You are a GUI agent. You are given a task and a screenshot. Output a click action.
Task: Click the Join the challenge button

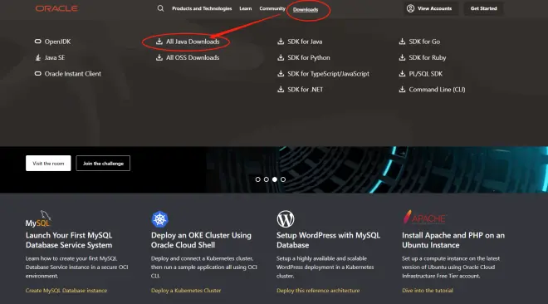point(103,163)
